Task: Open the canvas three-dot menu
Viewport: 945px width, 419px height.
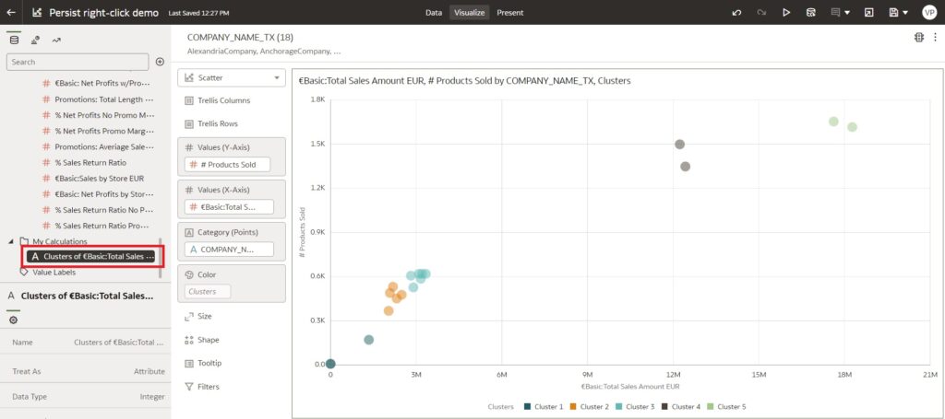Action: (935, 37)
